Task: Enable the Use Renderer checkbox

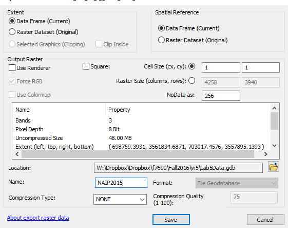Action: click(x=12, y=68)
